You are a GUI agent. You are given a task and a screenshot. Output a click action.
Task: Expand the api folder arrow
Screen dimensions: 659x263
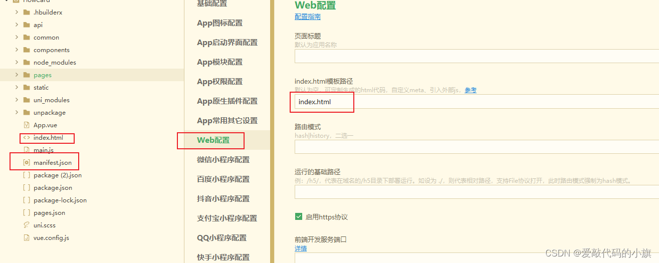point(17,25)
